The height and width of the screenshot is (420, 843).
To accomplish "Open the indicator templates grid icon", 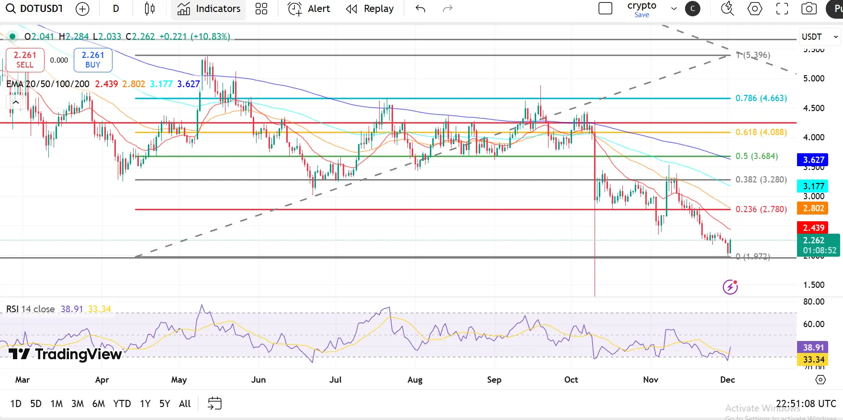I will click(x=261, y=9).
